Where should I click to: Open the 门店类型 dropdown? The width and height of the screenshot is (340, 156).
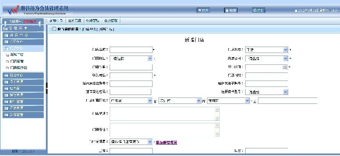(x=131, y=58)
